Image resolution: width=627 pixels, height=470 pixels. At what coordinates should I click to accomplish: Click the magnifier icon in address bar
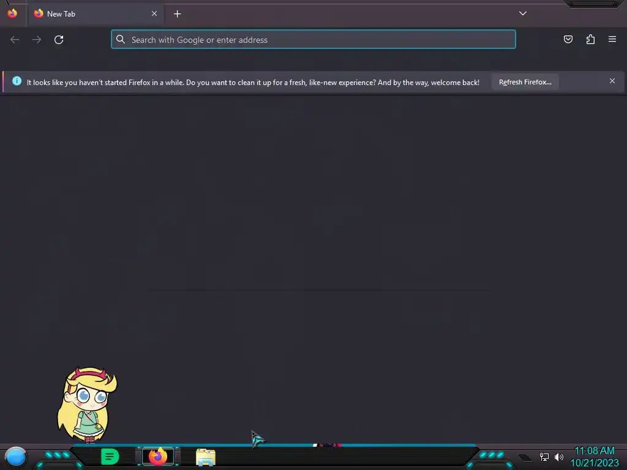[121, 39]
